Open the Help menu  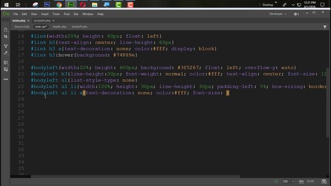click(x=100, y=14)
